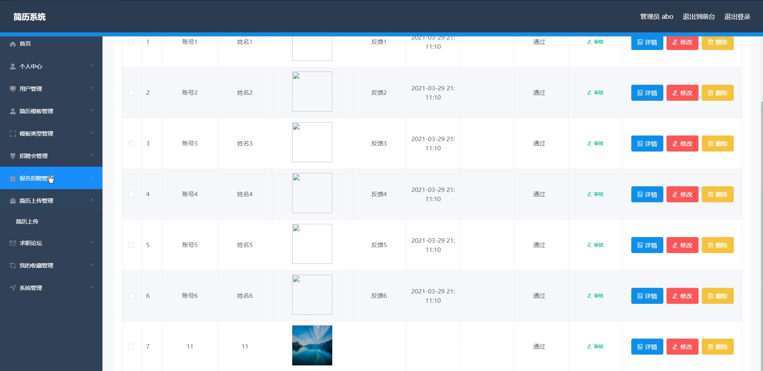Click the 审核 review icon in row 5
The image size is (763, 371).
pyautogui.click(x=589, y=245)
